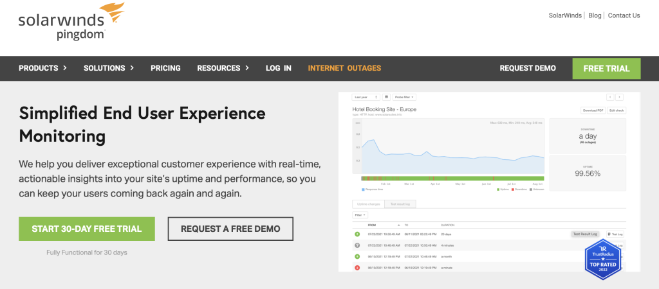The height and width of the screenshot is (289, 659).
Task: Expand the Products menu
Action: [x=43, y=68]
